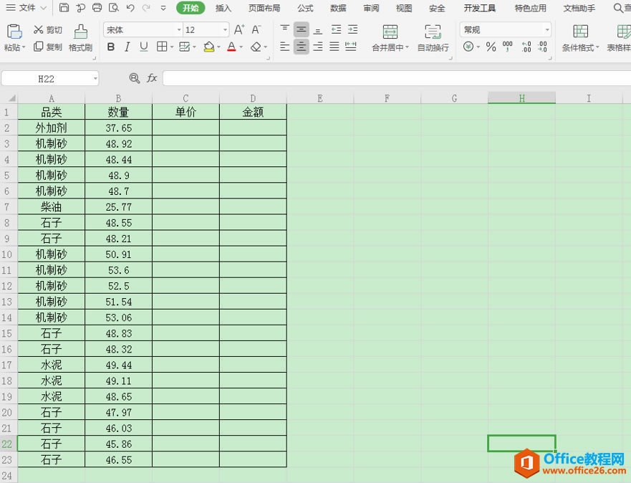The image size is (631, 483).
Task: Click the Print icon in quick access toolbar
Action: coord(97,8)
